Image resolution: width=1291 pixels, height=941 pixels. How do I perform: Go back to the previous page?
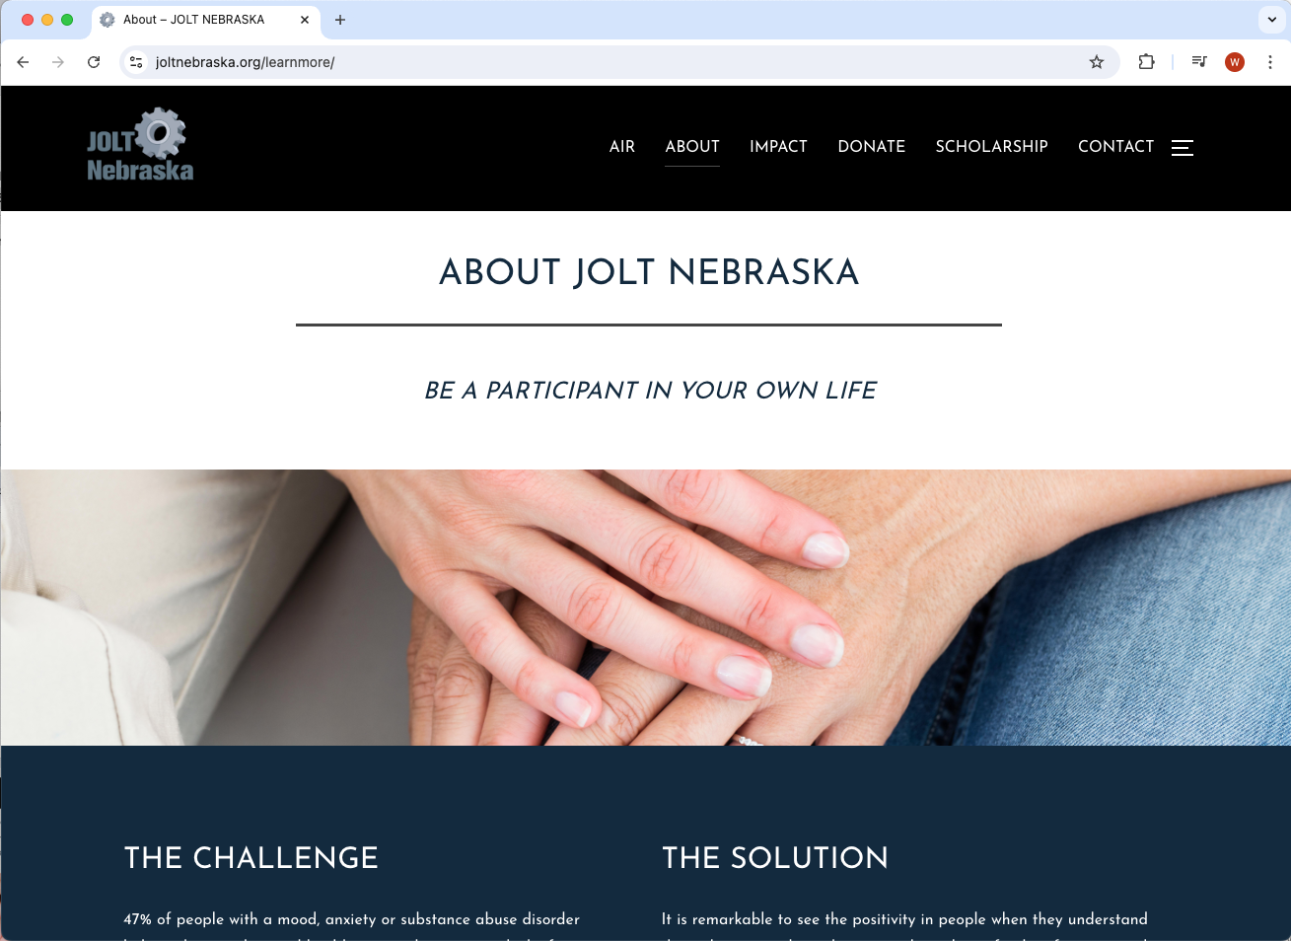[x=23, y=62]
